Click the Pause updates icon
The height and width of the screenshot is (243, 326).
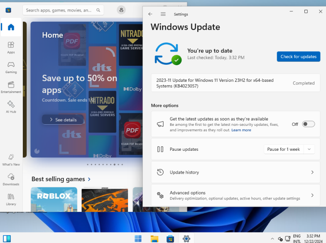[x=160, y=149]
